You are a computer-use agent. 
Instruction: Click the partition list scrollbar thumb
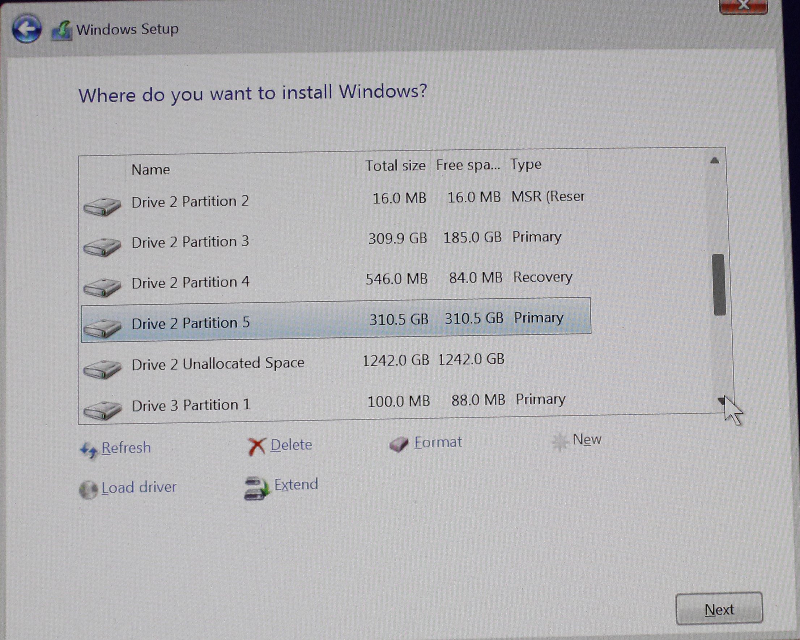point(719,285)
